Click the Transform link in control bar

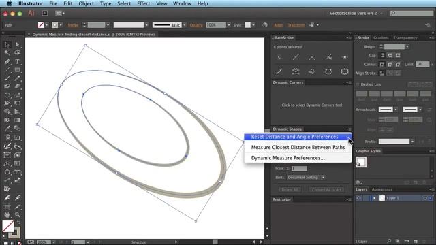pos(296,25)
